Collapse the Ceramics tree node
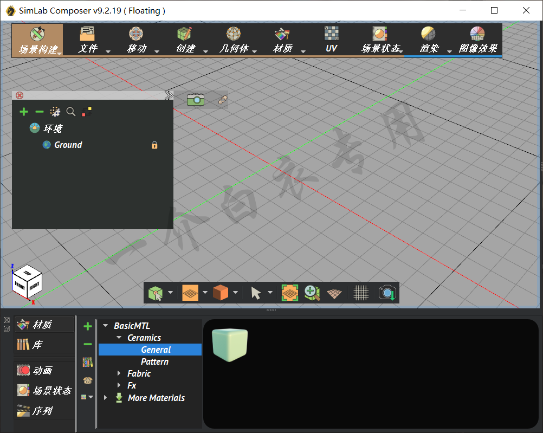This screenshot has height=433, width=543. [119, 338]
